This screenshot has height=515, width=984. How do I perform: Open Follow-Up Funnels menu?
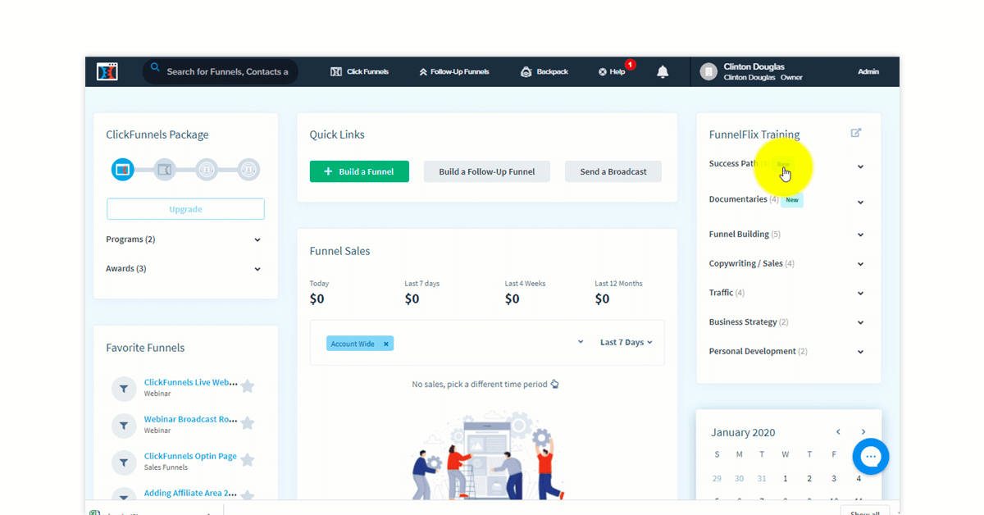pos(453,72)
